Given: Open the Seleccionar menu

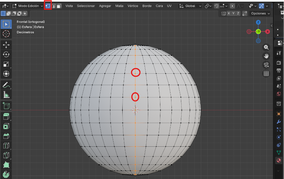Looking at the screenshot, I should coord(86,6).
